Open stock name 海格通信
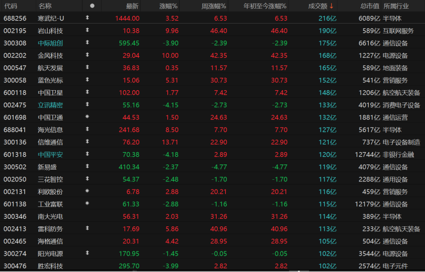Image resolution: width=425 pixels, height=272 pixels. point(50,241)
